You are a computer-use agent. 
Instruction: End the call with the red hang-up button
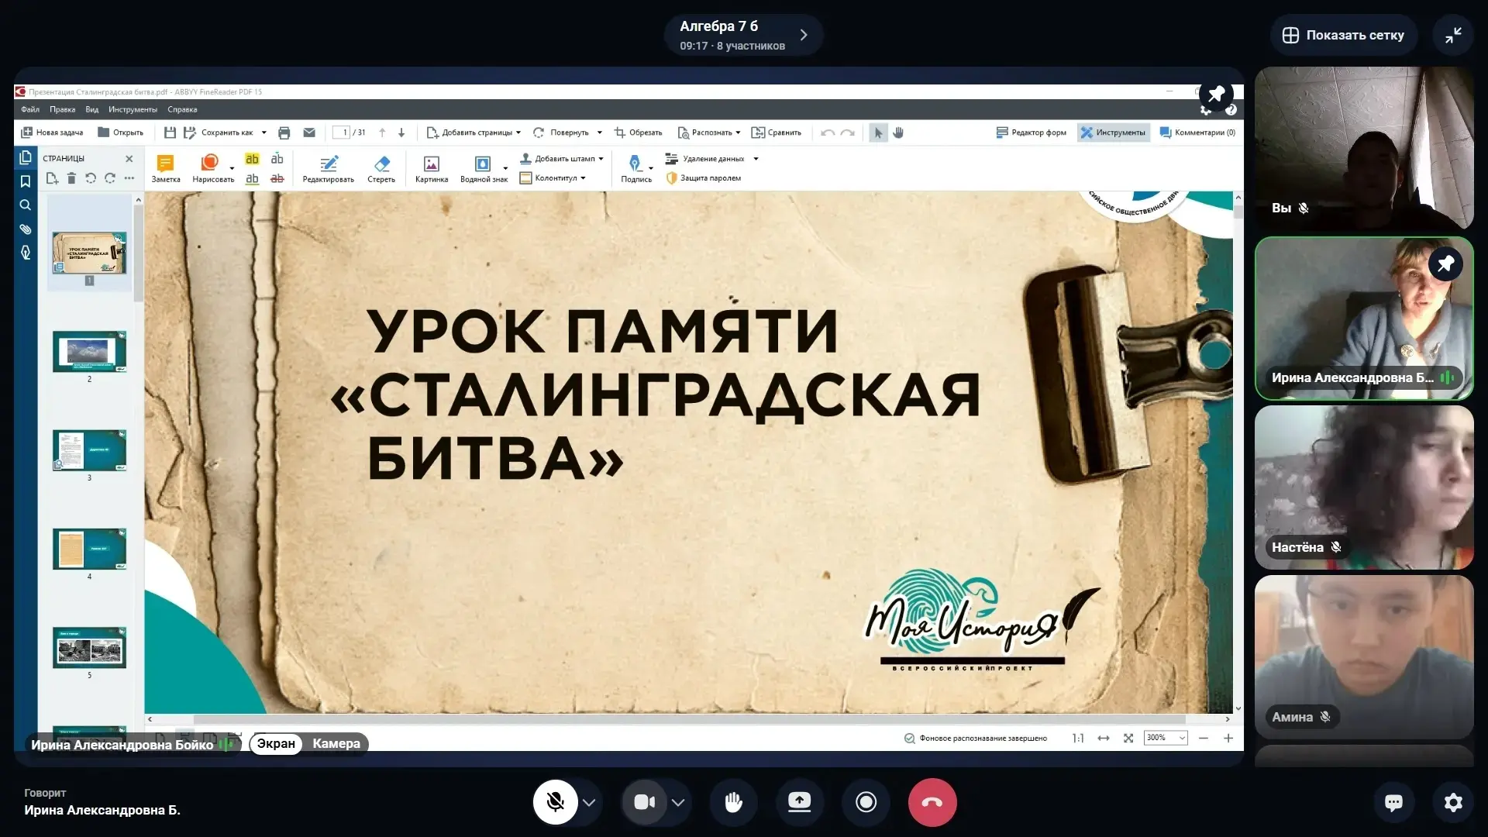932,802
